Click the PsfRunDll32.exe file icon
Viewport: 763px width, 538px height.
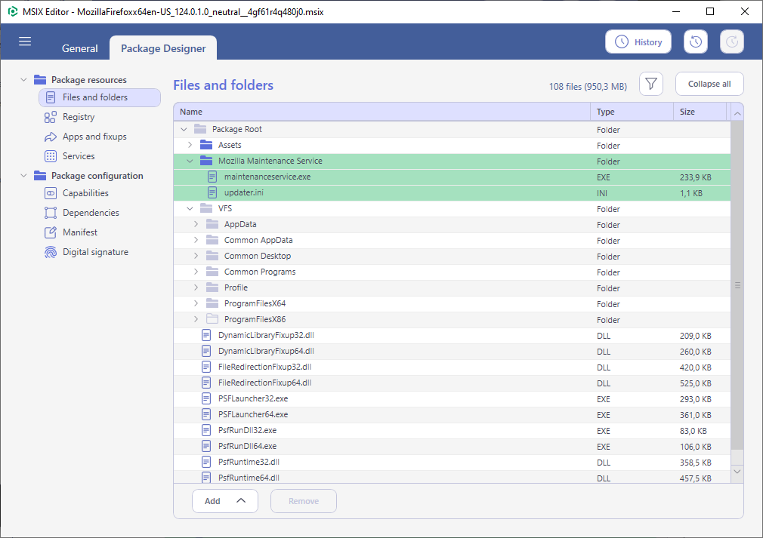(206, 431)
